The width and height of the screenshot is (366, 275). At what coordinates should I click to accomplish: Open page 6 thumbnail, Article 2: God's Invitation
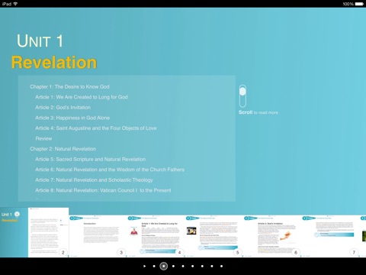[272, 236]
